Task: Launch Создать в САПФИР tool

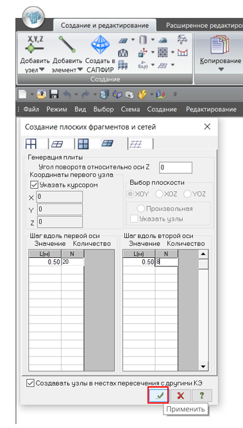Action: tap(100, 54)
